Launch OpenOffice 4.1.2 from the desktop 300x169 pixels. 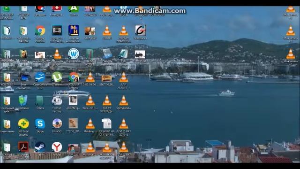pyautogui.click(x=40, y=77)
